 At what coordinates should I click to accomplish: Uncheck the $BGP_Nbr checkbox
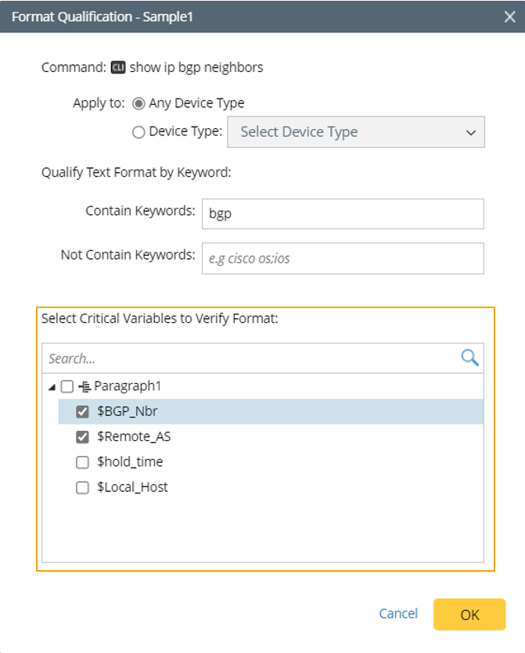pyautogui.click(x=82, y=411)
